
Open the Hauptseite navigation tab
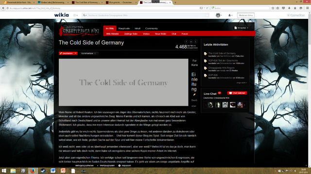[124, 29]
